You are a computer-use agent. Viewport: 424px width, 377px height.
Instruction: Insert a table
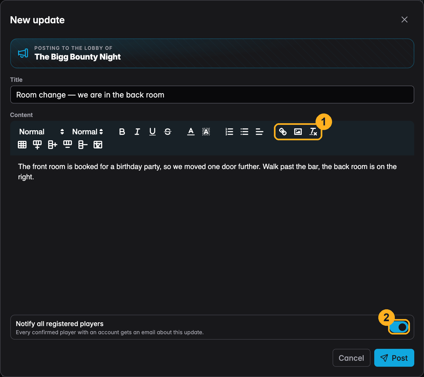point(22,145)
